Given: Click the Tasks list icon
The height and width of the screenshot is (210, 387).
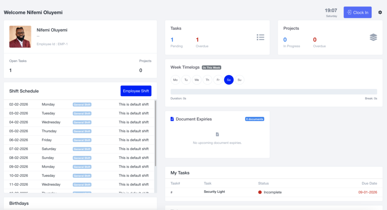Looking at the screenshot, I should (260, 37).
